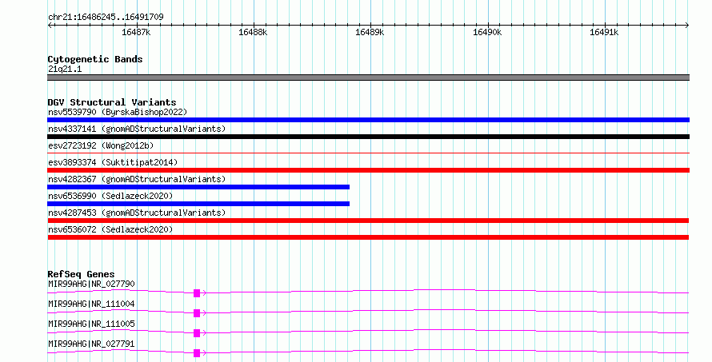The image size is (712, 362).
Task: Select the DGV Structural Variants track title
Action: click(112, 102)
